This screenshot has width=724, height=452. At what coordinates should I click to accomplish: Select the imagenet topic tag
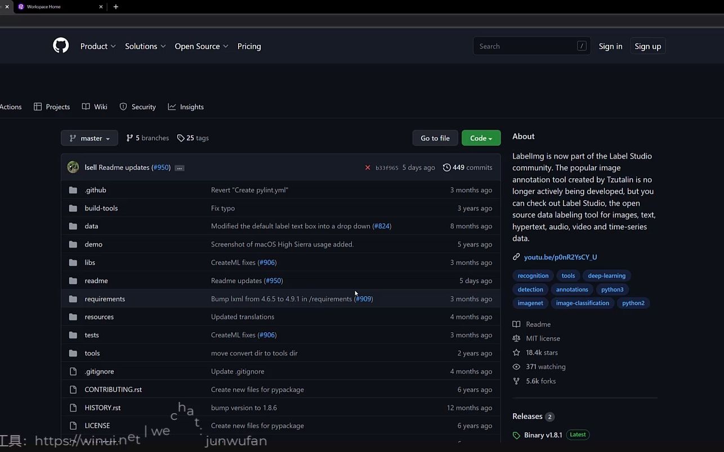[x=530, y=303]
